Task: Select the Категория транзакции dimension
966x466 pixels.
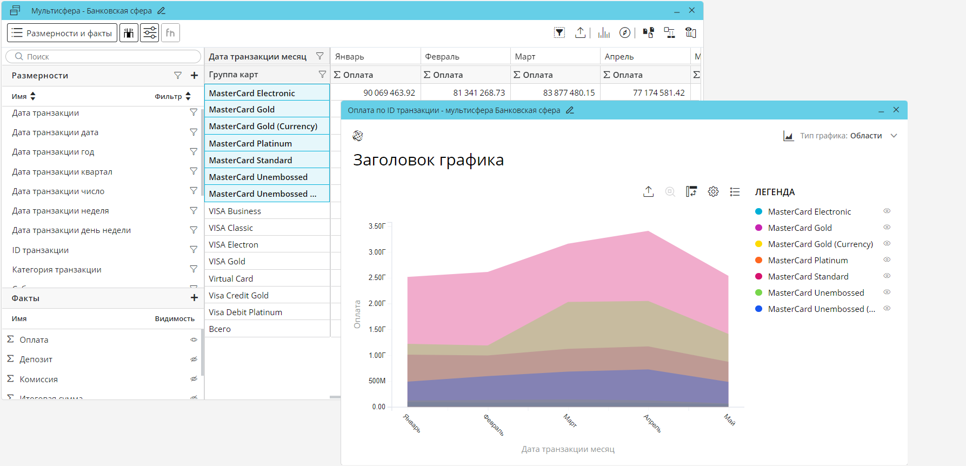Action: click(57, 270)
